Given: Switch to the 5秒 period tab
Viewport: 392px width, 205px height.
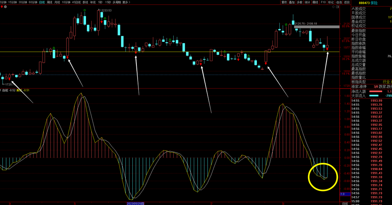Looking at the screenshot, I should click(100, 2).
